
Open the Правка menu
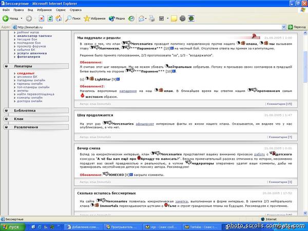pos(18,10)
